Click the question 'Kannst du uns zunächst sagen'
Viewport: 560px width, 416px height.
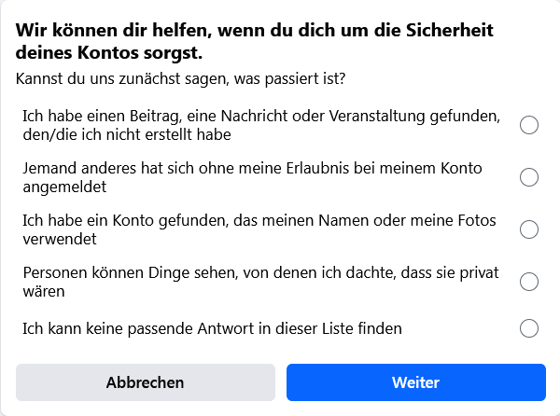[181, 78]
